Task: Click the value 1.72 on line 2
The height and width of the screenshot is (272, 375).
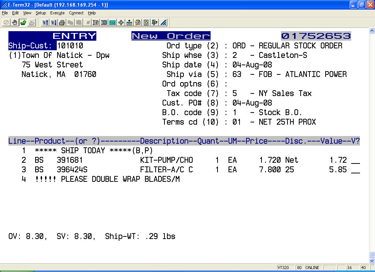Action: 338,160
